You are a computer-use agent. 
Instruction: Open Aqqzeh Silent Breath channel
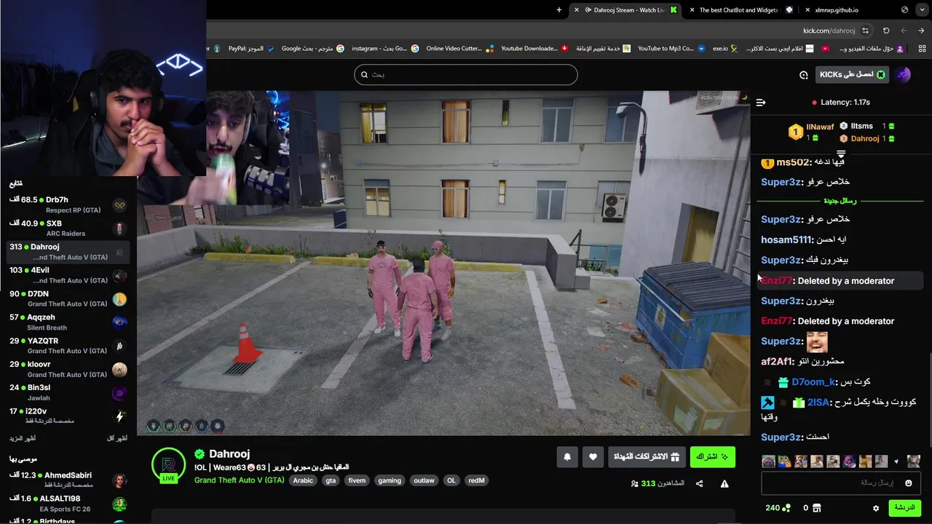pyautogui.click(x=68, y=322)
